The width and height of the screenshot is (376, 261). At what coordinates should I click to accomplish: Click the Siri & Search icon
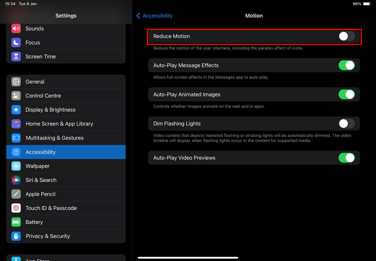(x=16, y=180)
